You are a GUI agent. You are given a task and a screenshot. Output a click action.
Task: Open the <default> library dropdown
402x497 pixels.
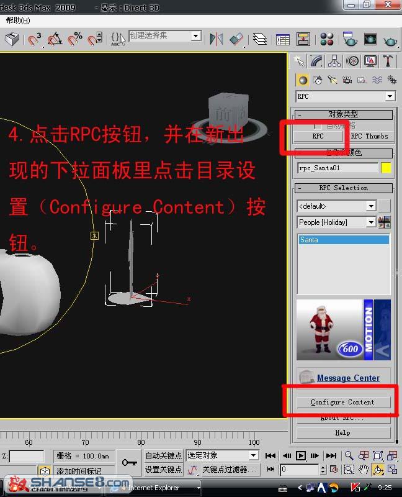pyautogui.click(x=336, y=206)
